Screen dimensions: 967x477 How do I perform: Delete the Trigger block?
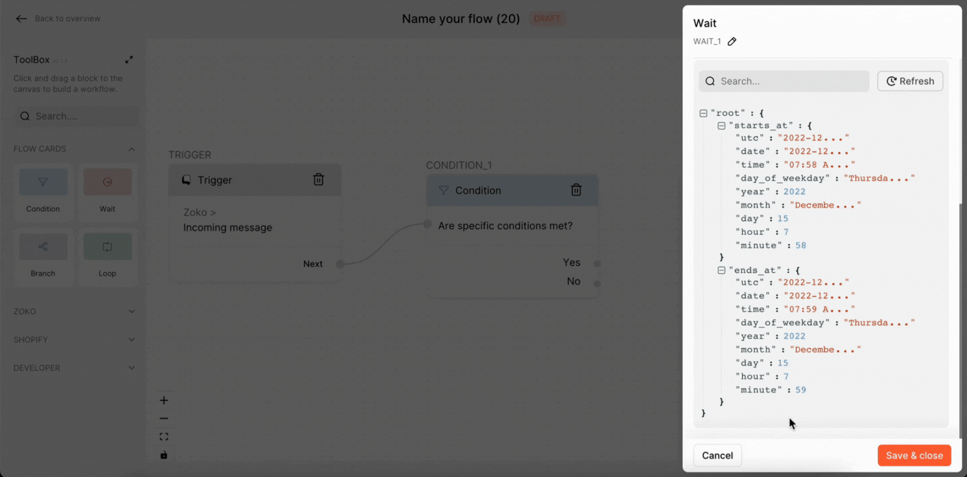pyautogui.click(x=319, y=180)
